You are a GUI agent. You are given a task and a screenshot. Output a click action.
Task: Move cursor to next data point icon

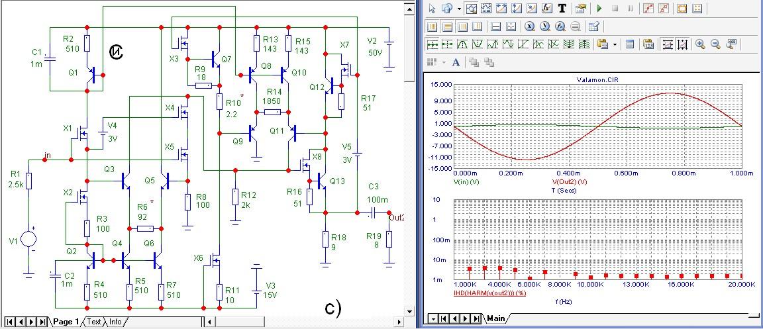pyautogui.click(x=432, y=44)
